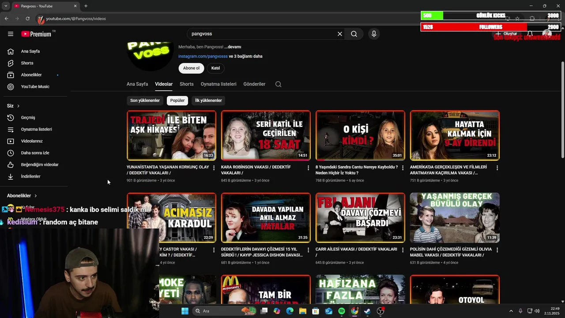Screen dimensions: 565x318
Task: Clear the search box with the X icon
Action: [340, 34]
